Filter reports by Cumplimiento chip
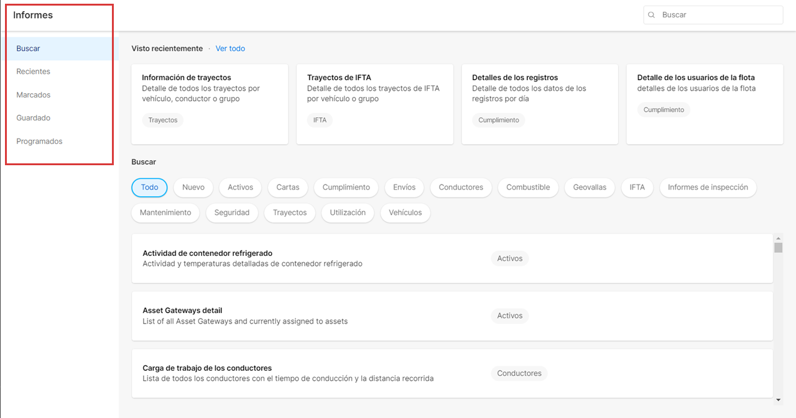Viewport: 796px width, 418px height. (x=346, y=188)
